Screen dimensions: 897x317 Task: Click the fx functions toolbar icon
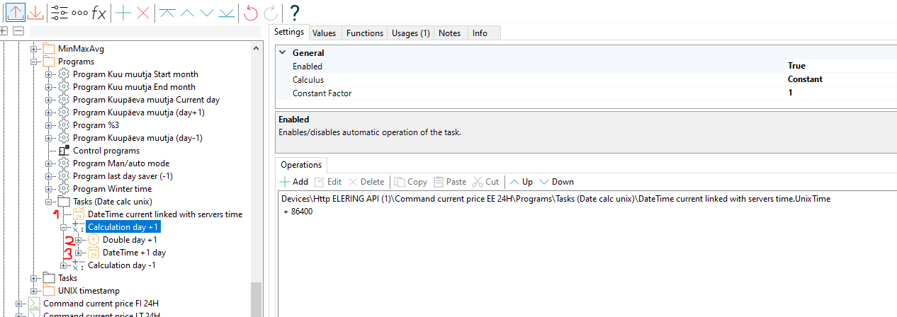click(x=99, y=12)
